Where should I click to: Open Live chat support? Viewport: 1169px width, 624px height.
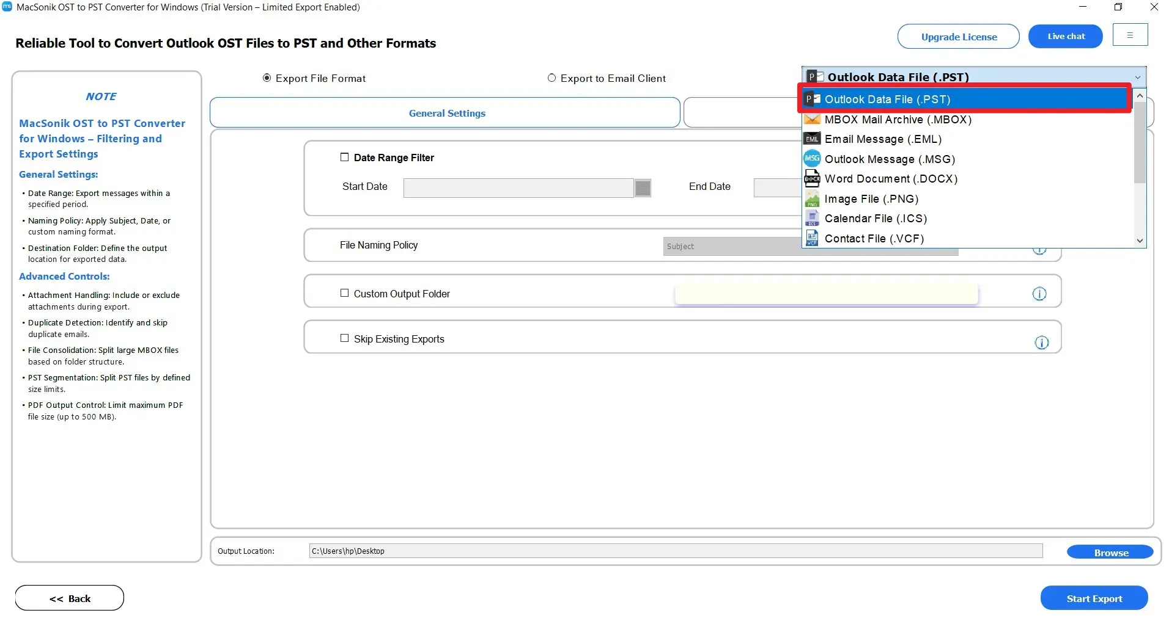coord(1066,37)
